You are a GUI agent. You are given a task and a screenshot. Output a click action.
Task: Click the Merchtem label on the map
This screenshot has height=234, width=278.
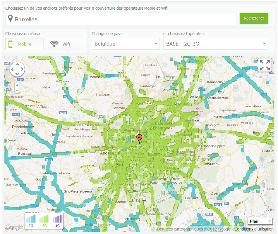(97, 77)
